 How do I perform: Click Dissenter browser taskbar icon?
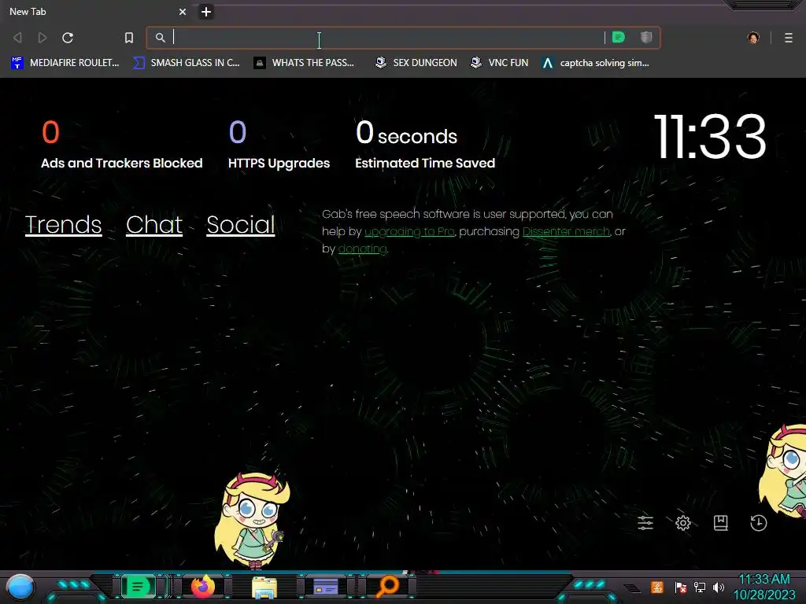click(x=138, y=587)
